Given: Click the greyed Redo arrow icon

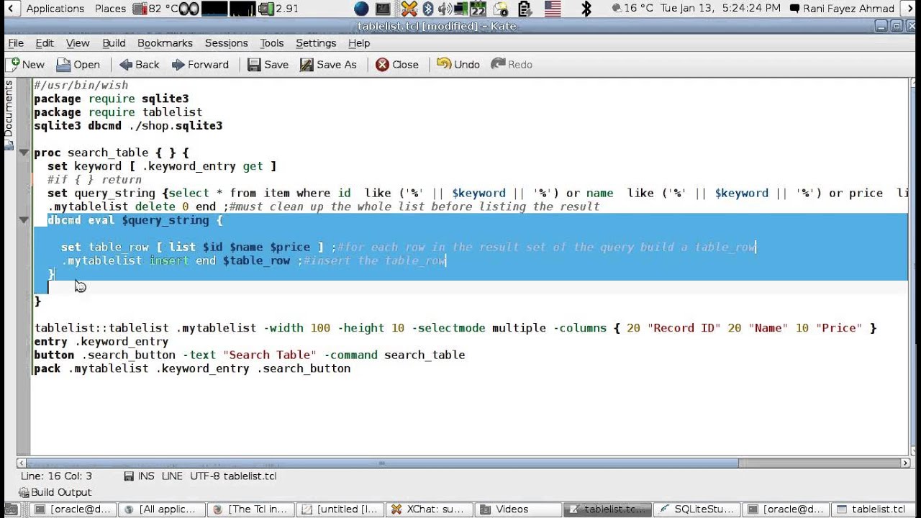Looking at the screenshot, I should coord(498,64).
